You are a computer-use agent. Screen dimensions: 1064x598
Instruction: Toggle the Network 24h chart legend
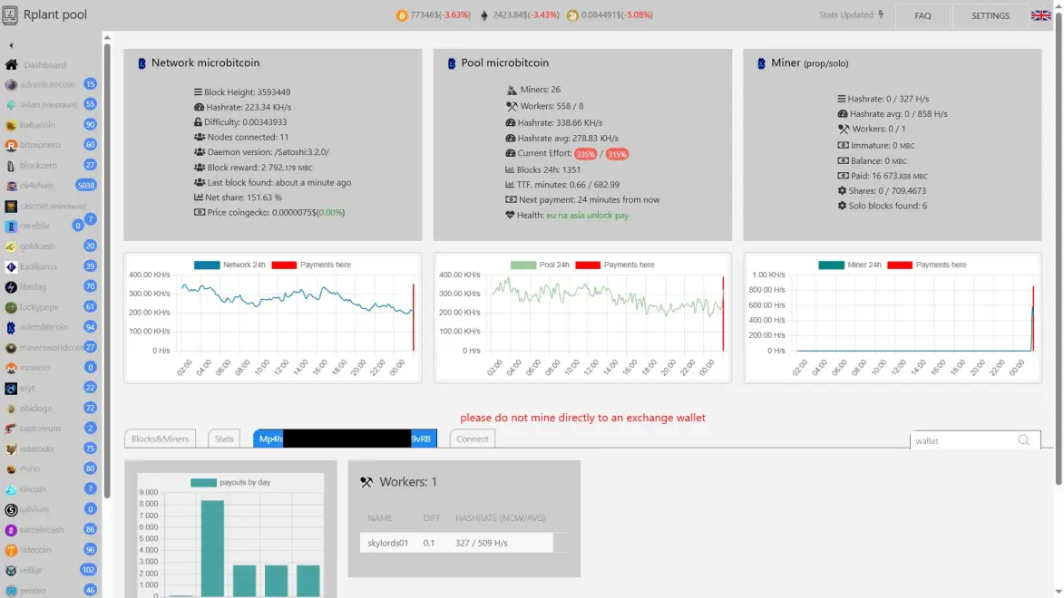pos(229,265)
